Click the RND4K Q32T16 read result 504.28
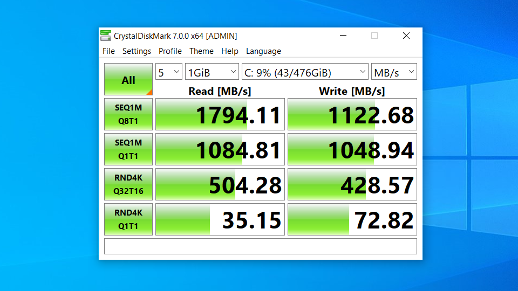Image resolution: width=518 pixels, height=291 pixels. click(x=220, y=184)
